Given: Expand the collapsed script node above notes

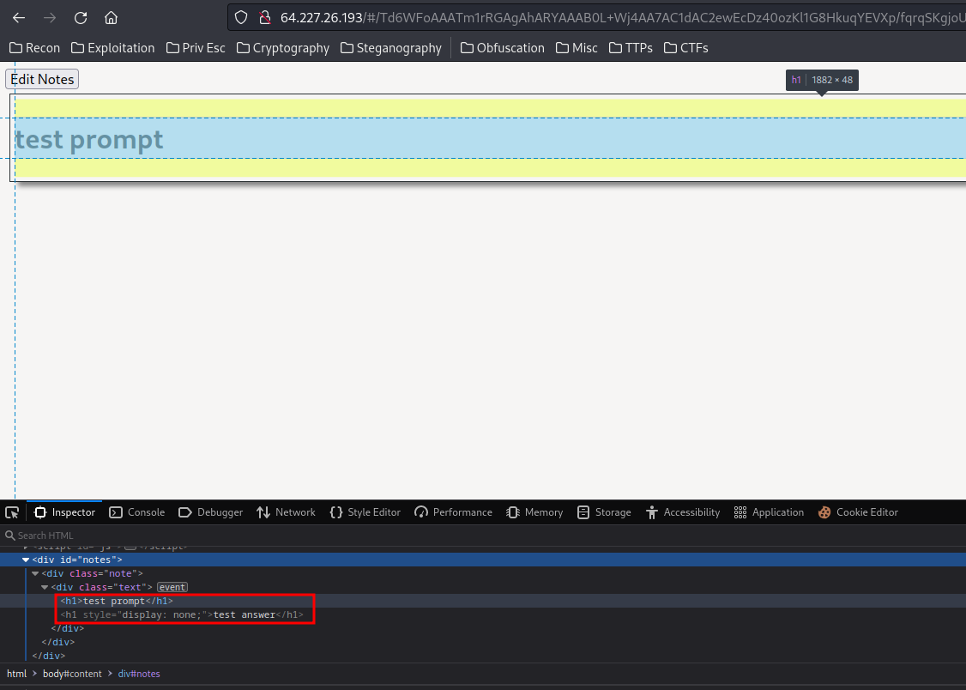Looking at the screenshot, I should (x=25, y=547).
